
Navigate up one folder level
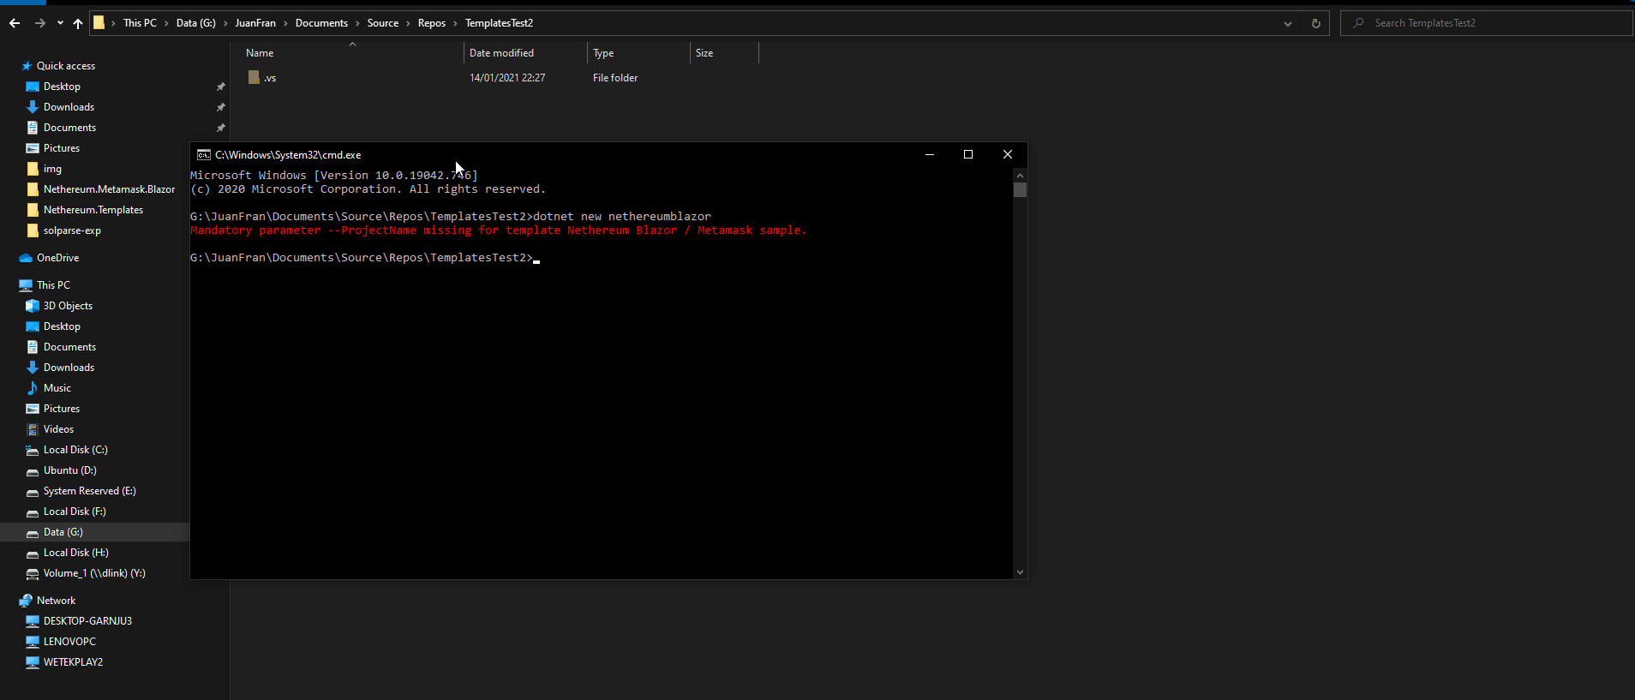[78, 23]
